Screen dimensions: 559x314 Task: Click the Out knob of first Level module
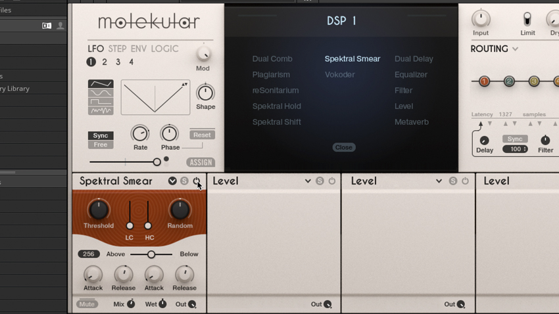point(328,304)
